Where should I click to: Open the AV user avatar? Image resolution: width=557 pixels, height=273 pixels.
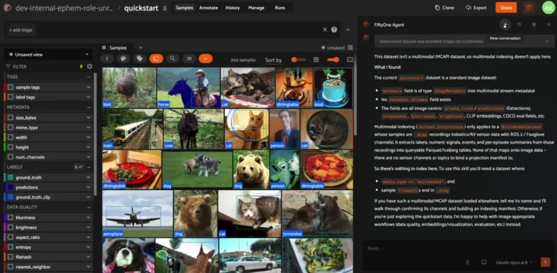548,8
